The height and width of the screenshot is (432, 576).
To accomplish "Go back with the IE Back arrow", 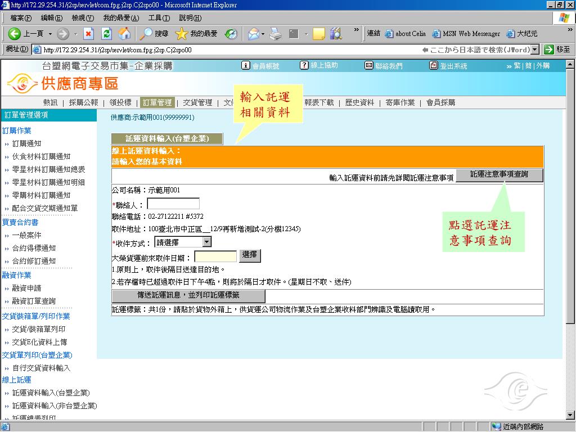I will coord(15,34).
